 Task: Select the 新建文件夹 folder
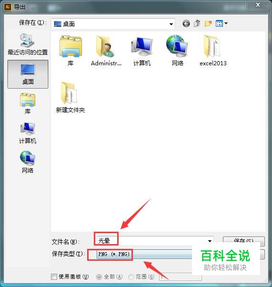71,97
